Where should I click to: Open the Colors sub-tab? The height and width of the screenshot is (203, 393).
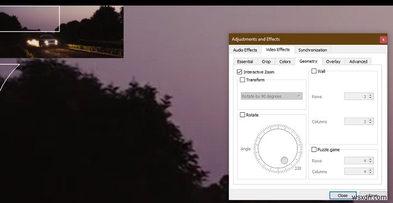click(x=285, y=62)
